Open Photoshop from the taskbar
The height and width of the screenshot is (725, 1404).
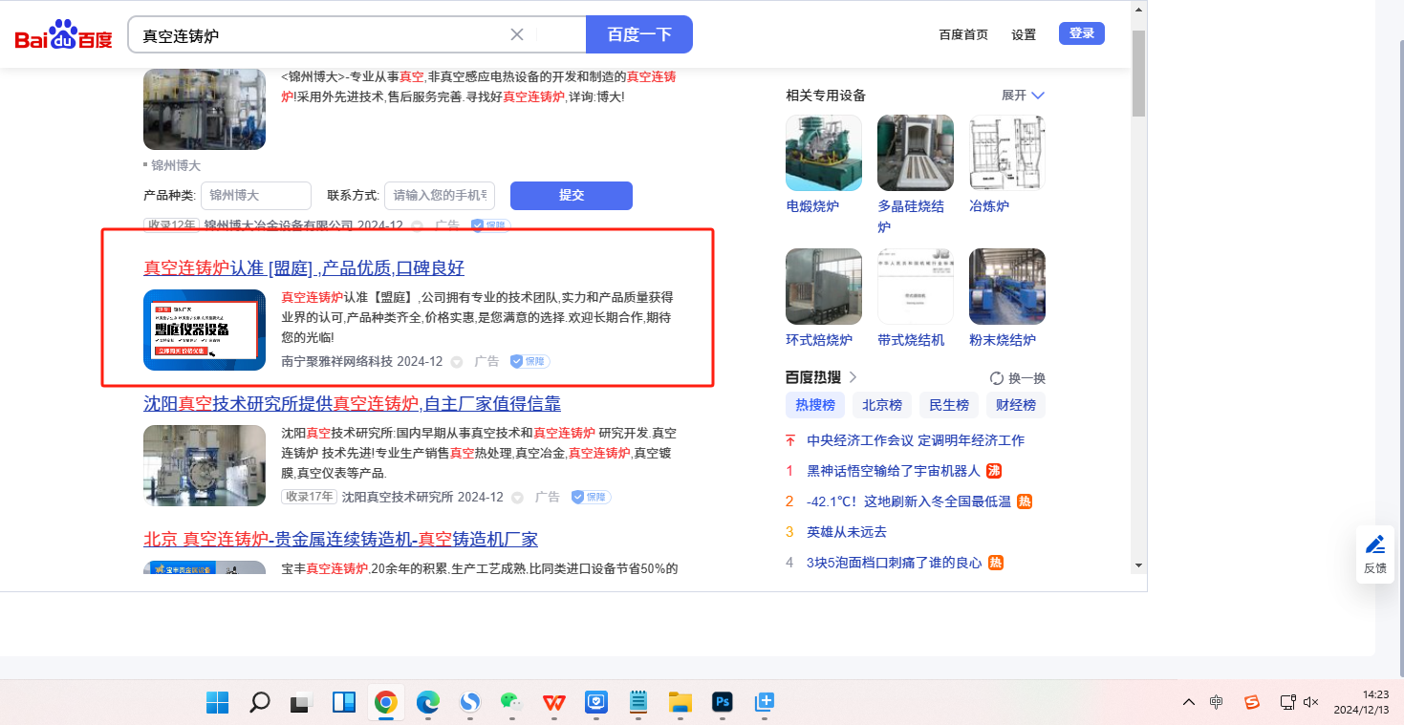(x=722, y=703)
